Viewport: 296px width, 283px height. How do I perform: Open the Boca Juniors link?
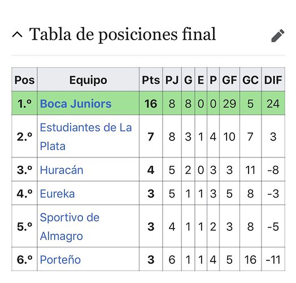[x=76, y=104]
